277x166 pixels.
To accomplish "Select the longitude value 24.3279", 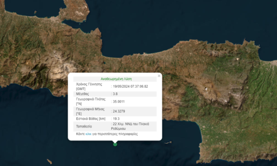I will [119, 112].
